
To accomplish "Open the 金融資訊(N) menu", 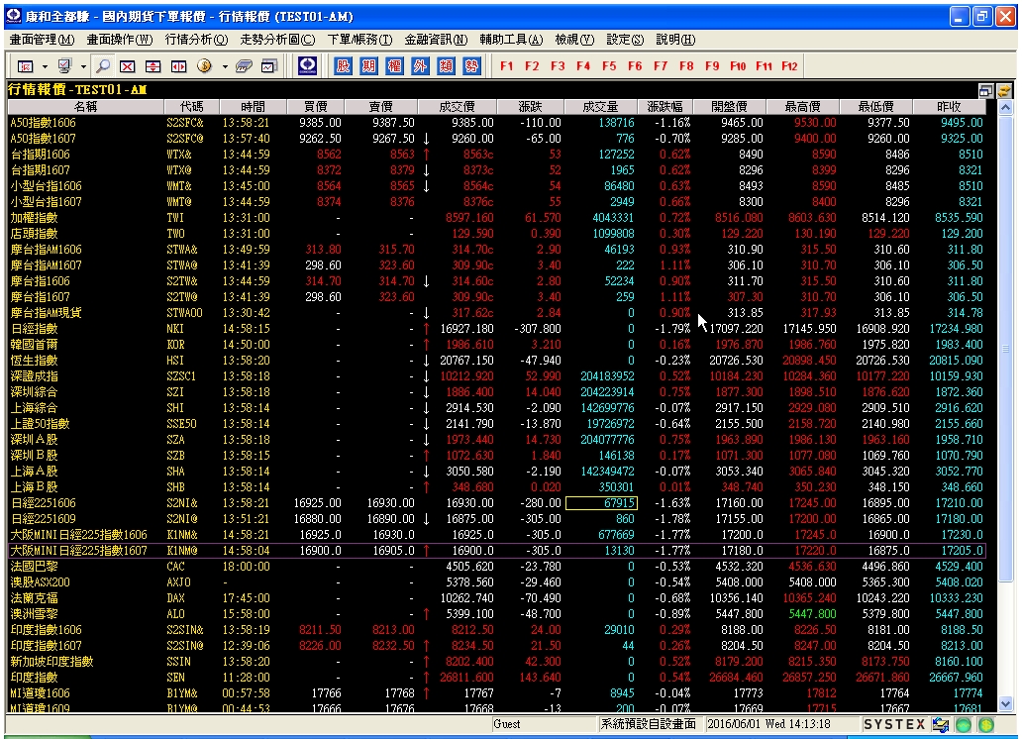I will point(436,40).
